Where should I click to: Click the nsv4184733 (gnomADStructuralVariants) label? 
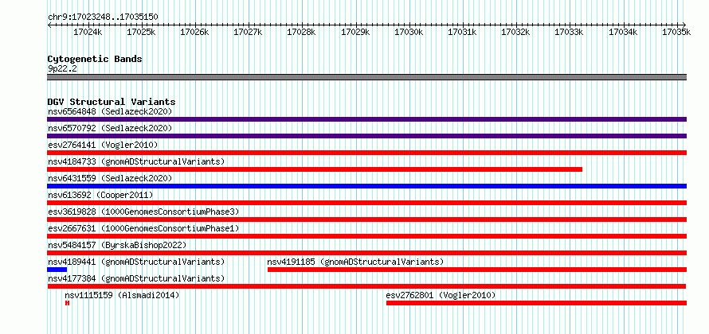pyautogui.click(x=136, y=161)
